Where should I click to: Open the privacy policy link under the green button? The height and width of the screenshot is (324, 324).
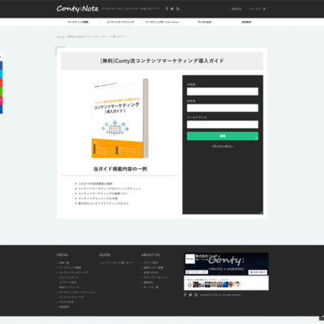pos(223,146)
